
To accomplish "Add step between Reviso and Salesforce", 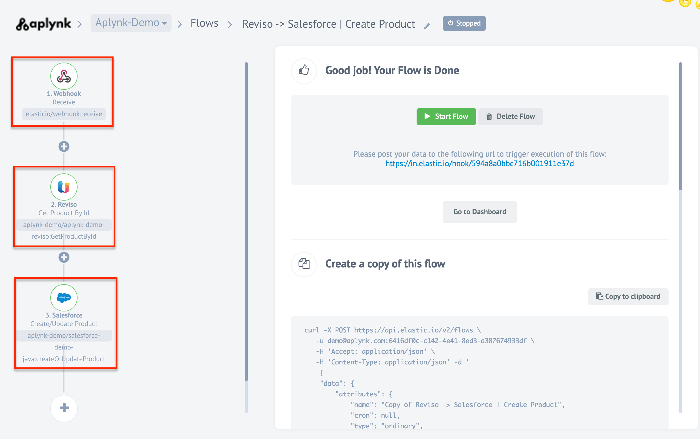I will click(x=64, y=257).
